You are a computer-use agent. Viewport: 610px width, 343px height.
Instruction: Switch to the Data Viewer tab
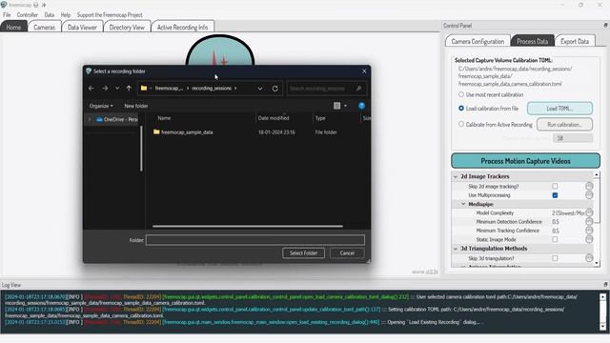[x=82, y=27]
